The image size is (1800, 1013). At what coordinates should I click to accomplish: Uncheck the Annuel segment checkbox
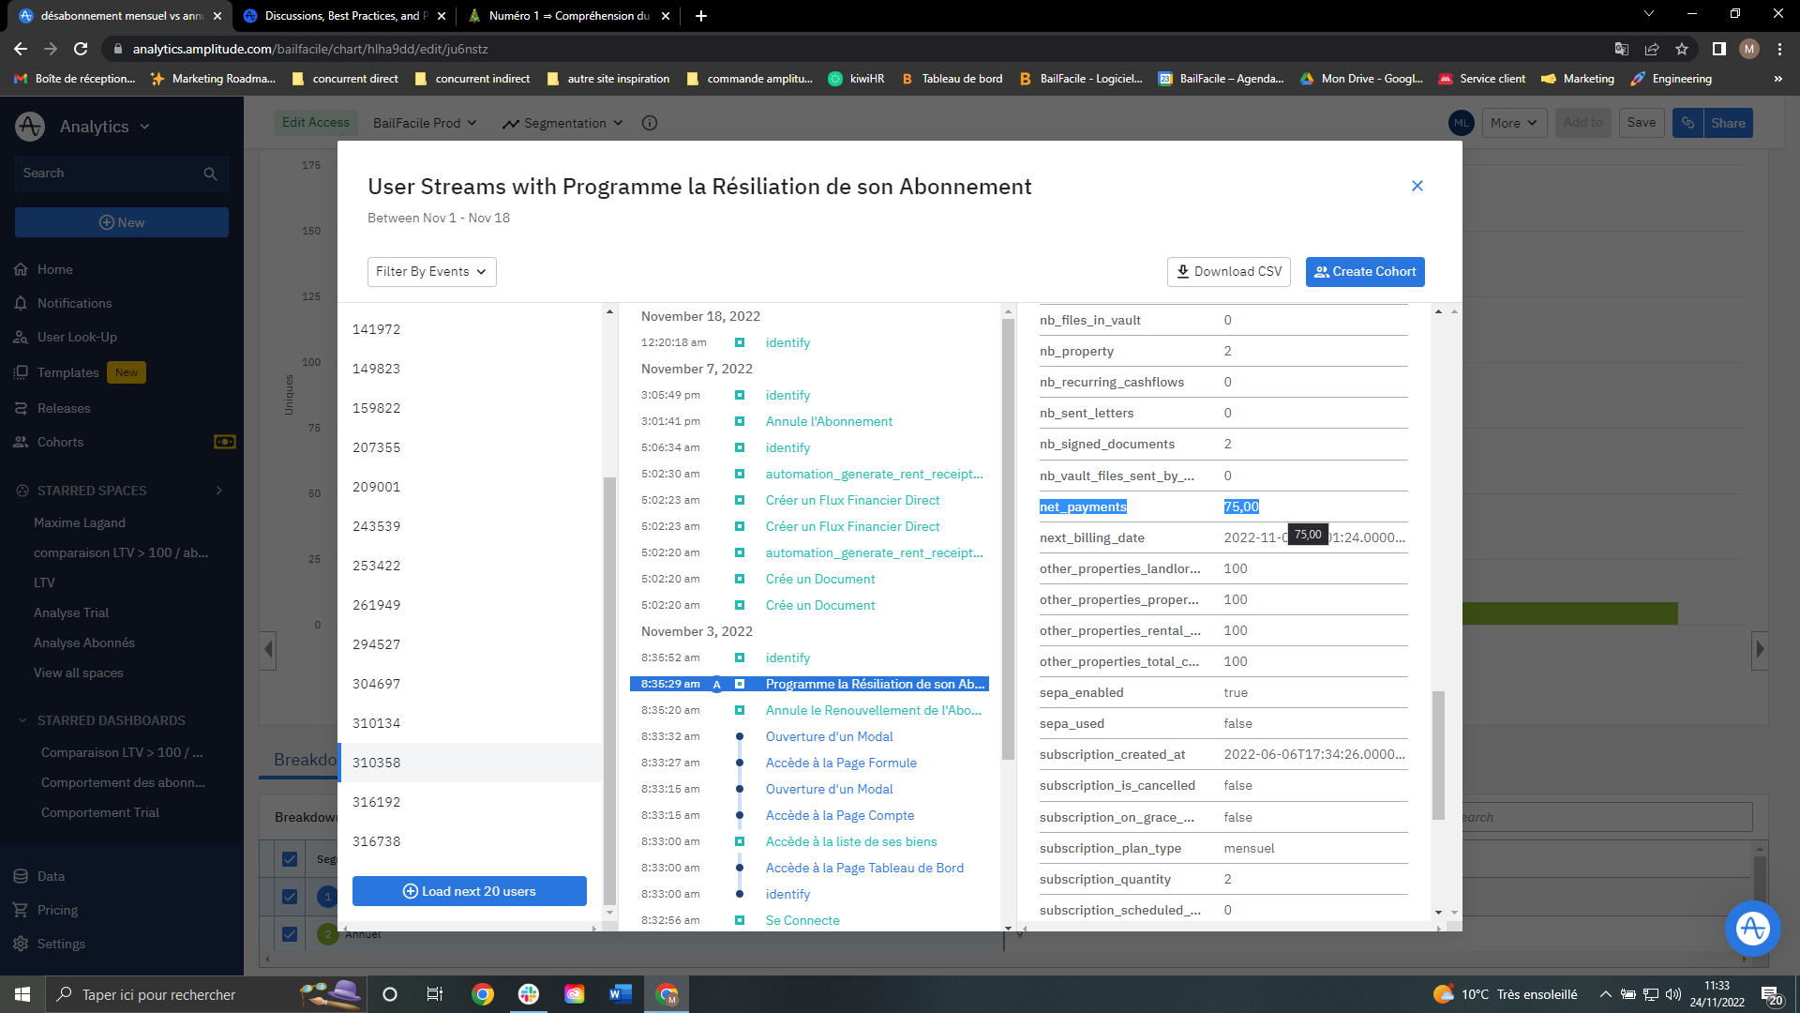point(290,934)
